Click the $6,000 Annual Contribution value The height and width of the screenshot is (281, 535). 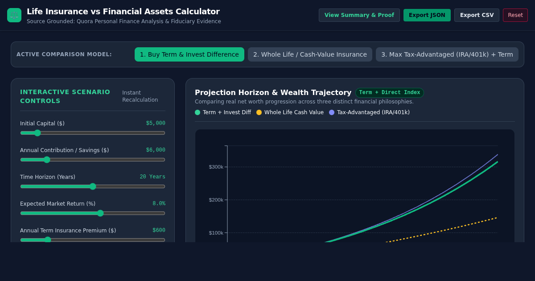coord(156,150)
